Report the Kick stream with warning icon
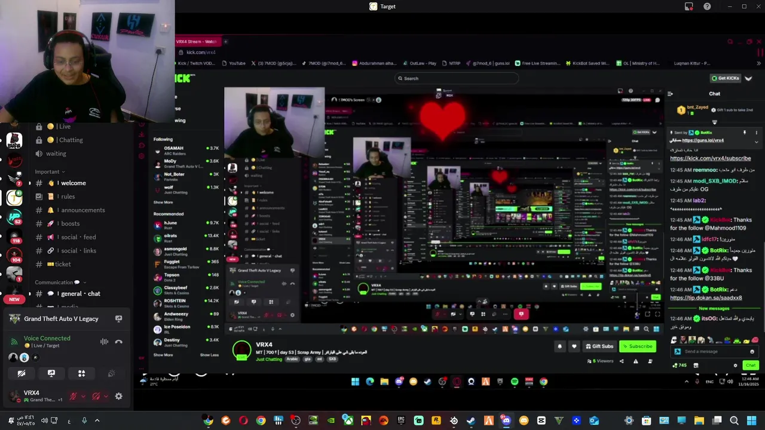This screenshot has height=430, width=765. click(635, 361)
